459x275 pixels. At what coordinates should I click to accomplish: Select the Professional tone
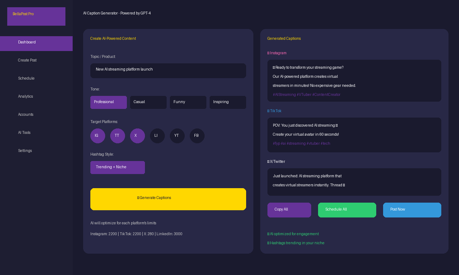tap(108, 102)
